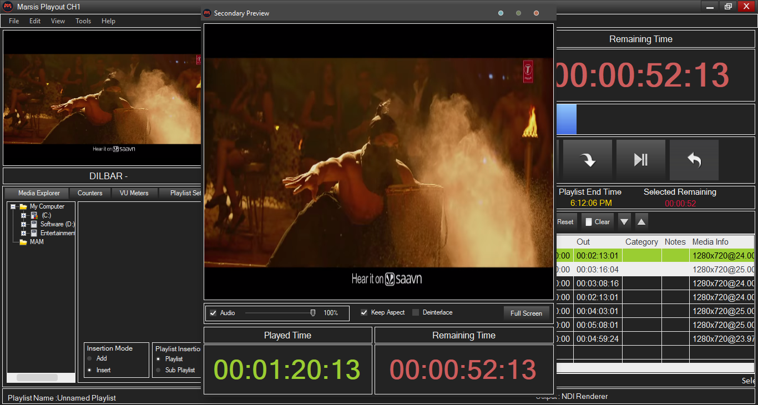Select the Software (D:) drive icon
Image resolution: width=758 pixels, height=405 pixels.
34,224
